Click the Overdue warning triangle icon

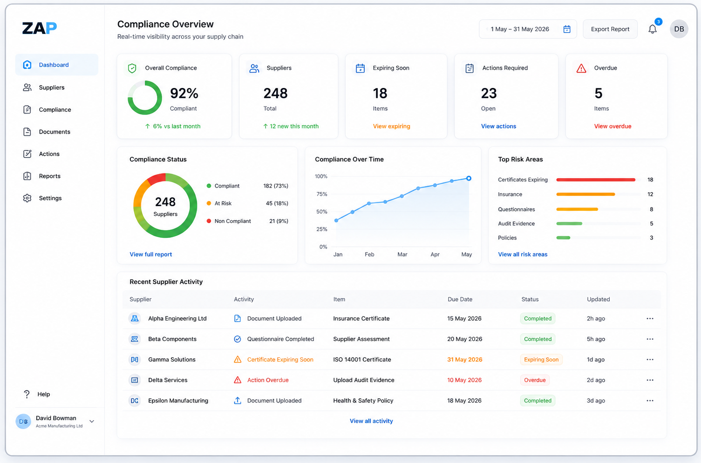point(581,68)
